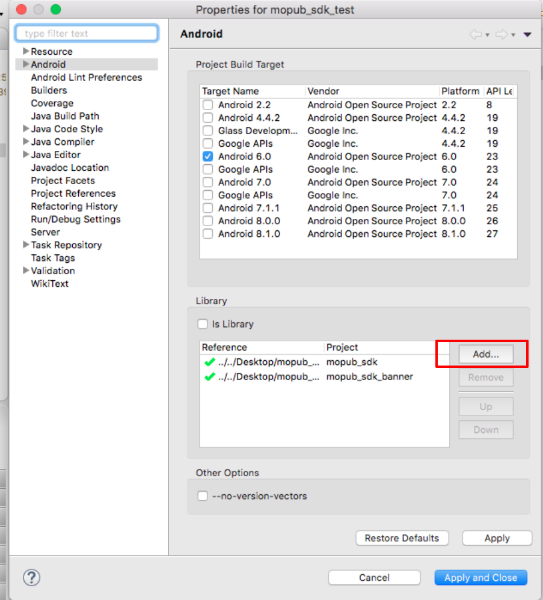Click Restore Defaults button
Viewport: 543px width, 600px height.
click(x=402, y=538)
